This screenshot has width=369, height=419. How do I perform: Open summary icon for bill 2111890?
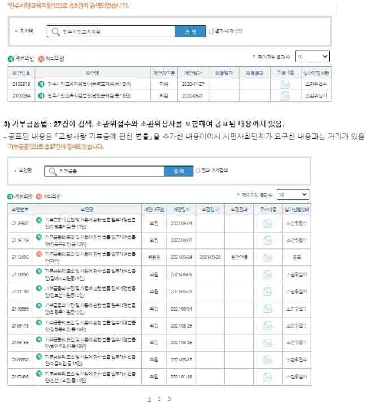point(268,274)
